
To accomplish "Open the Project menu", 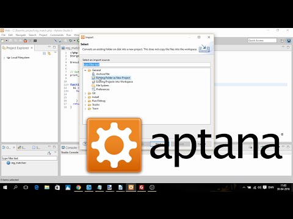I will pyautogui.click(x=43, y=35).
